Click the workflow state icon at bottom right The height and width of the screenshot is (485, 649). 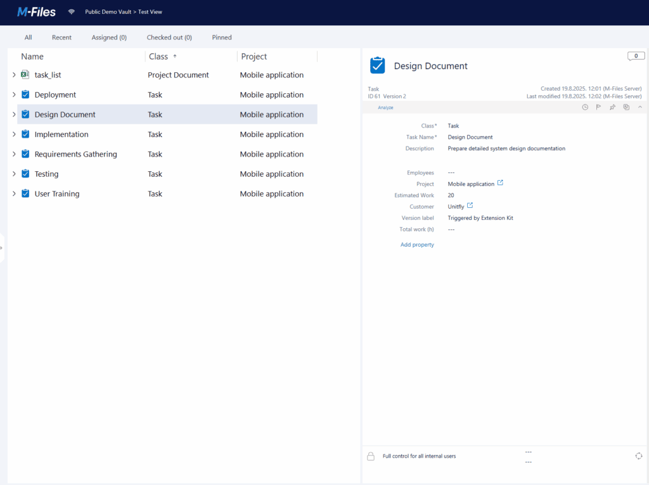pos(638,456)
